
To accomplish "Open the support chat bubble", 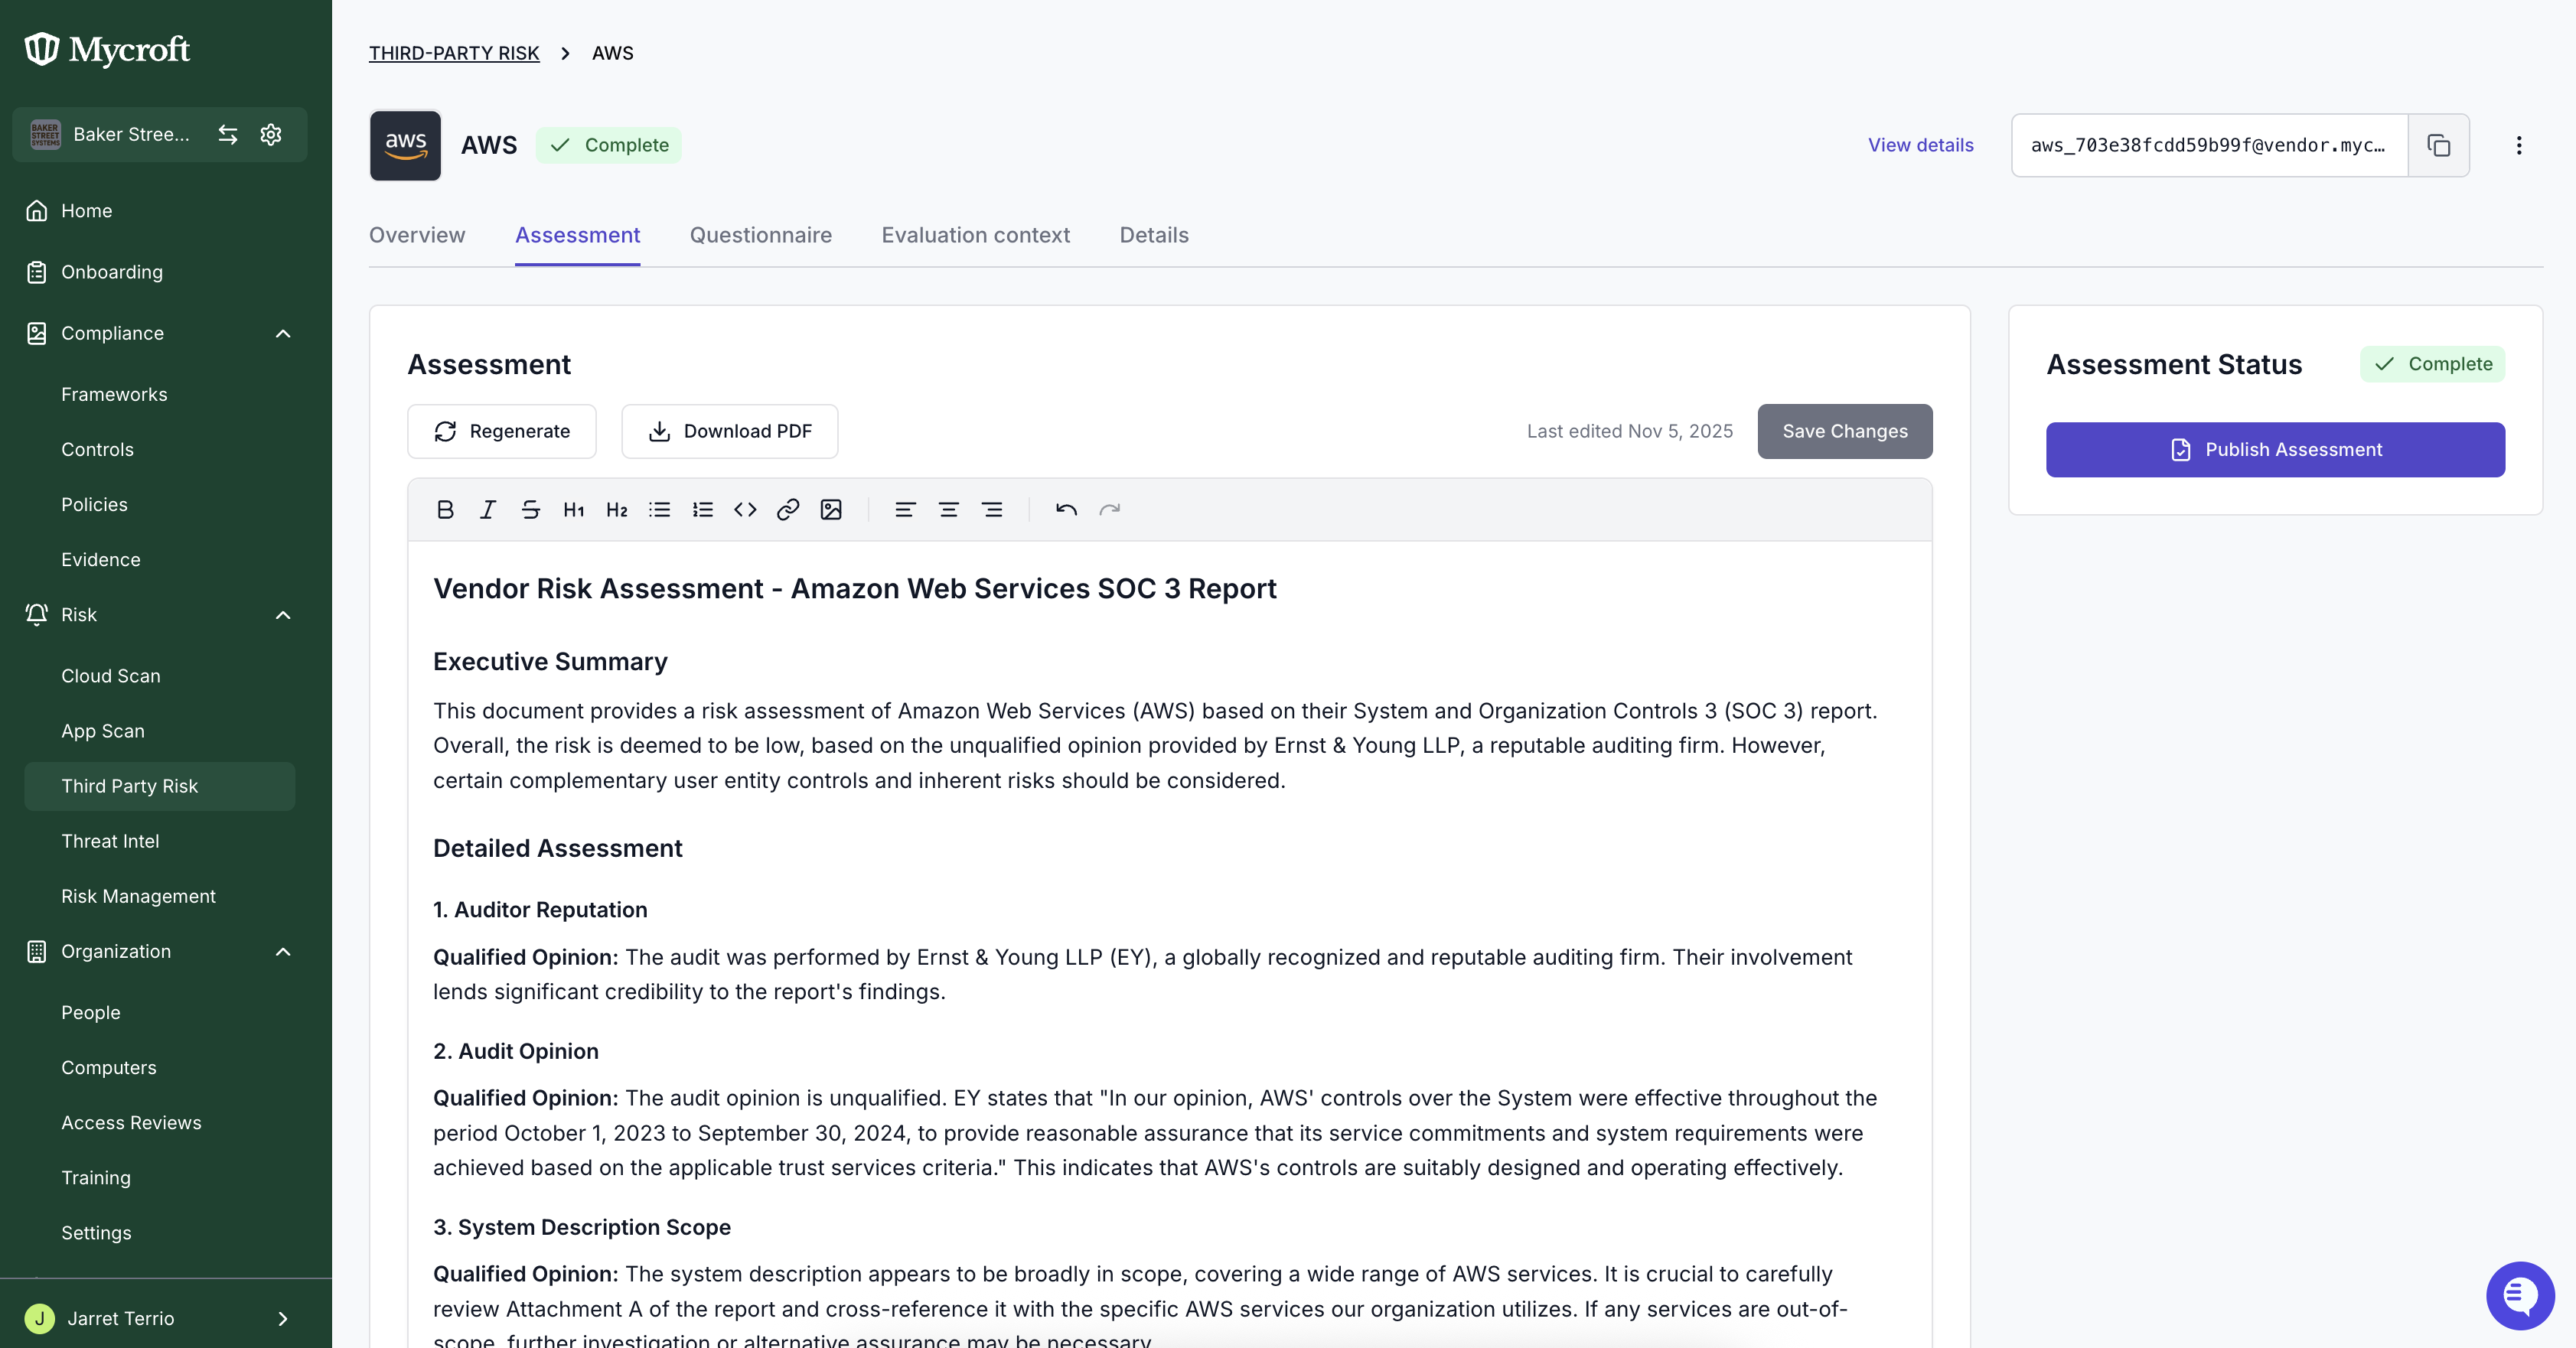I will click(2520, 1295).
